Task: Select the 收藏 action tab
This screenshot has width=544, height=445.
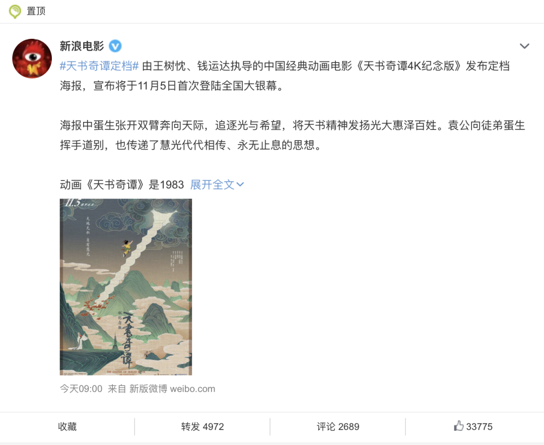Action: [67, 426]
